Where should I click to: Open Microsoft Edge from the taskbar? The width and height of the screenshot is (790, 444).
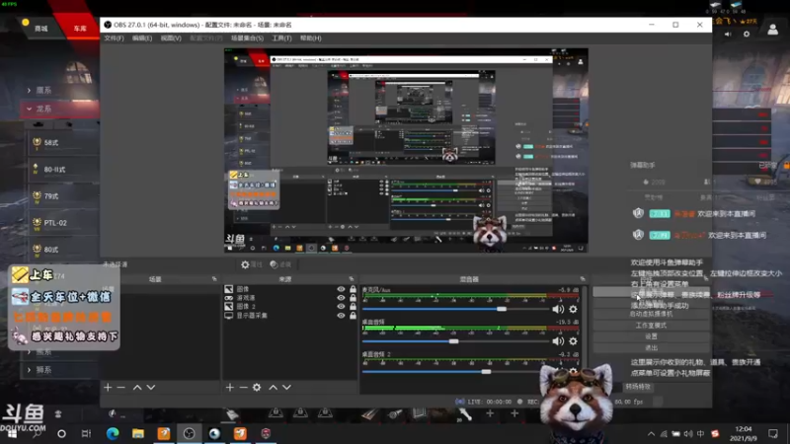tap(113, 433)
